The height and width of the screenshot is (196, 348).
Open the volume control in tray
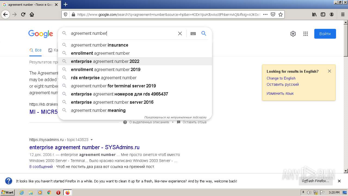[309, 192]
